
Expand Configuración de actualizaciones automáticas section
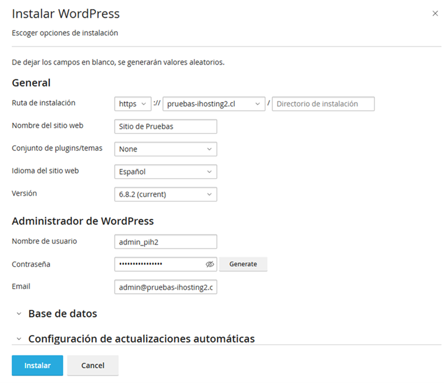pyautogui.click(x=136, y=338)
